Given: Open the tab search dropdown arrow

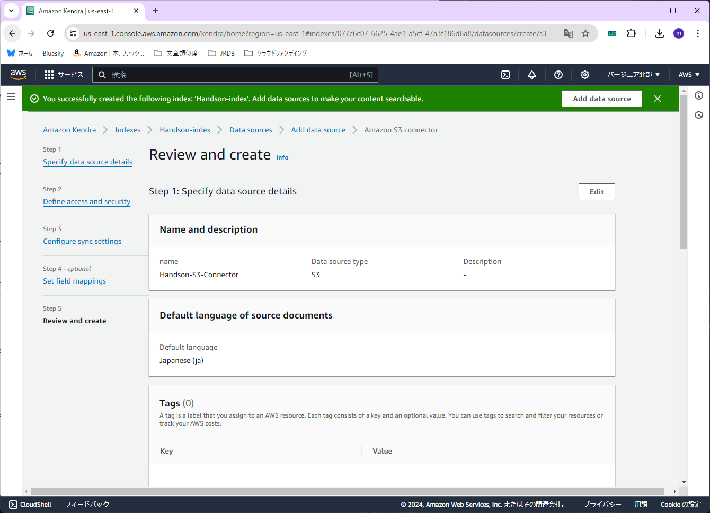Looking at the screenshot, I should [11, 11].
